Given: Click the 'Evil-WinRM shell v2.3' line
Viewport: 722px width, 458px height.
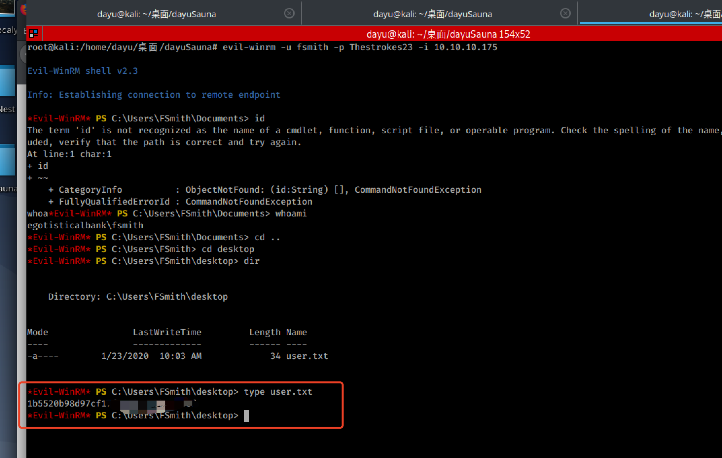Looking at the screenshot, I should point(82,71).
